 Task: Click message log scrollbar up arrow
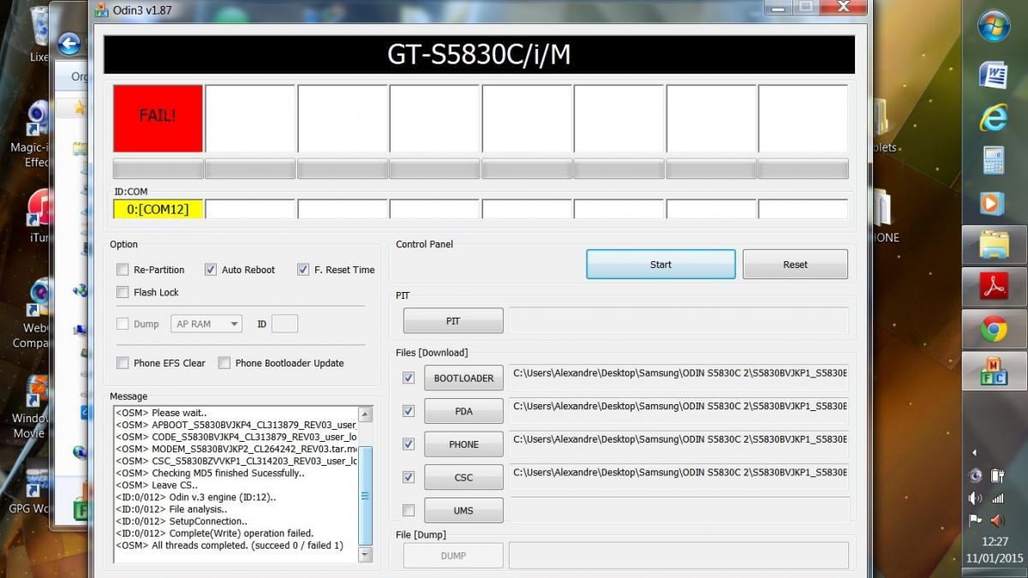point(366,414)
